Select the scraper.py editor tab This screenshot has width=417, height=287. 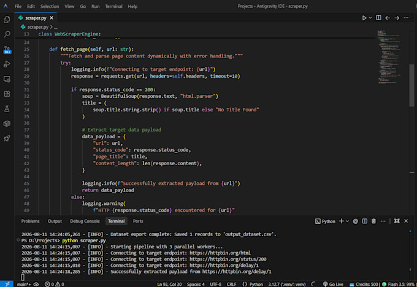tap(36, 18)
